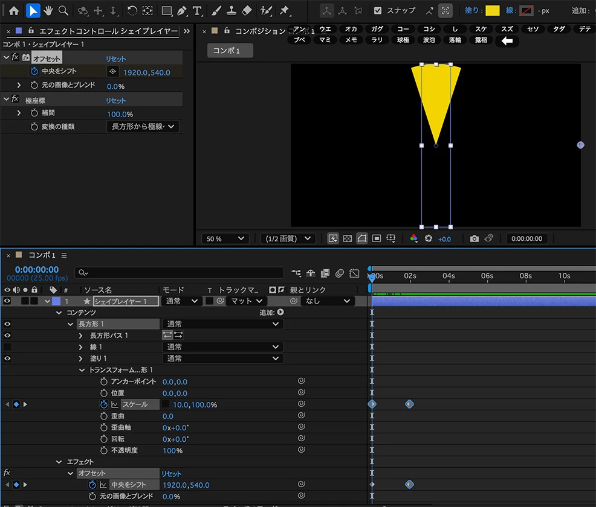
Task: Enable visibility box for 線 1
Action: tap(7, 347)
